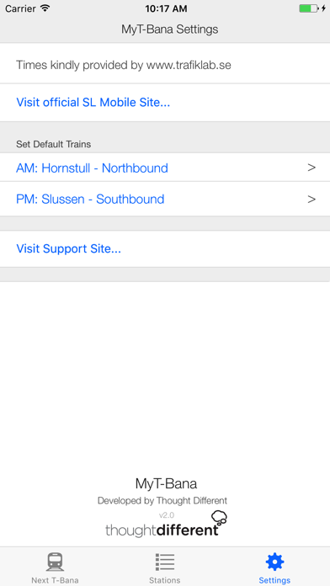Tap the train icon for Next T-Bana
The height and width of the screenshot is (586, 330).
(56, 562)
